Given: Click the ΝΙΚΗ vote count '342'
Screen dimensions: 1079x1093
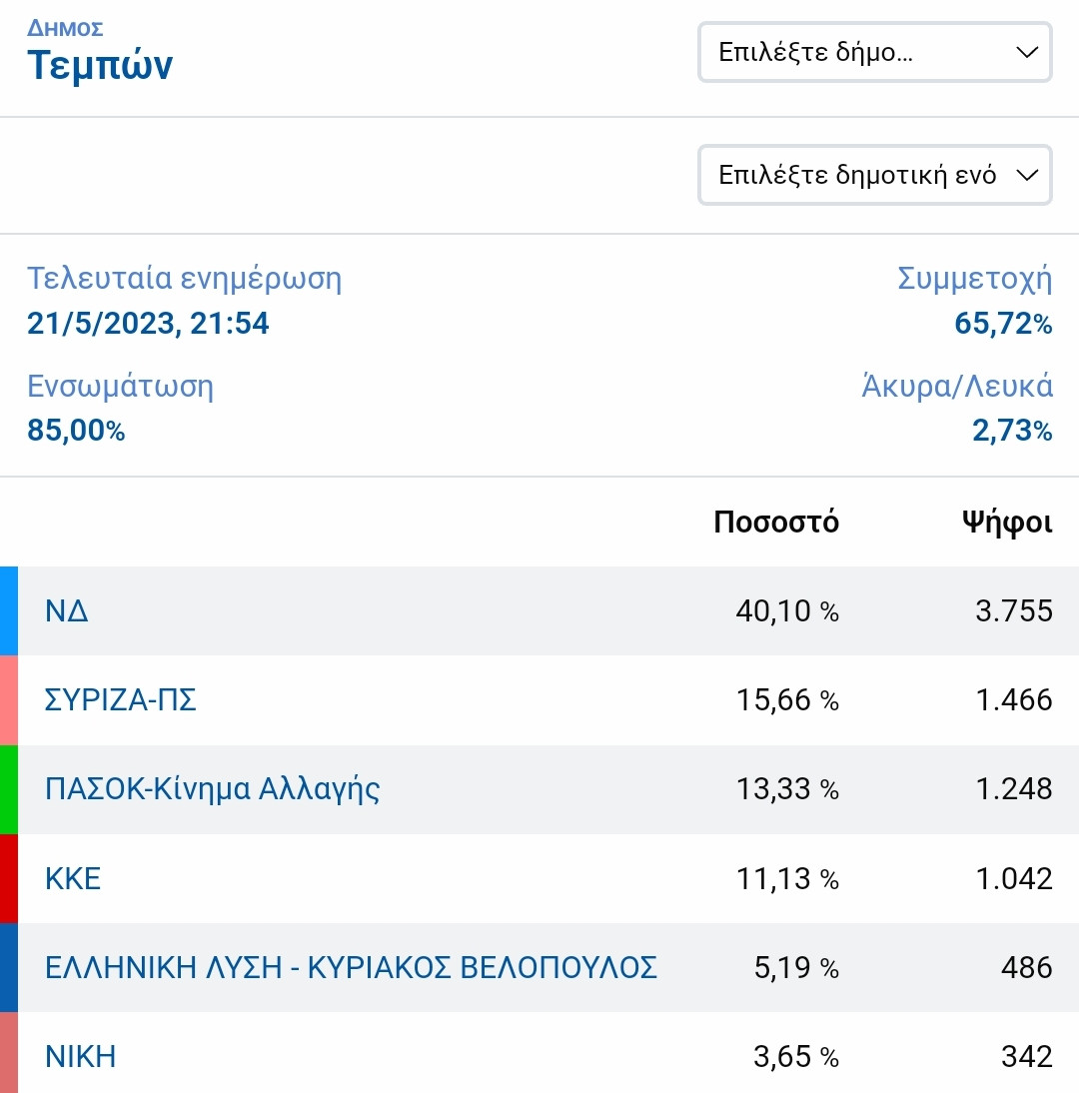Looking at the screenshot, I should [1027, 1057].
